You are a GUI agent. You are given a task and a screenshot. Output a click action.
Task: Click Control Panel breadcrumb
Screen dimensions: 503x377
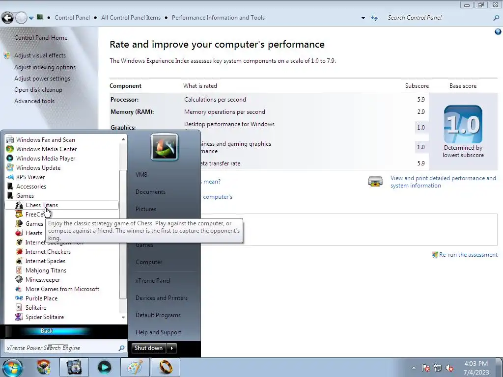coord(72,18)
